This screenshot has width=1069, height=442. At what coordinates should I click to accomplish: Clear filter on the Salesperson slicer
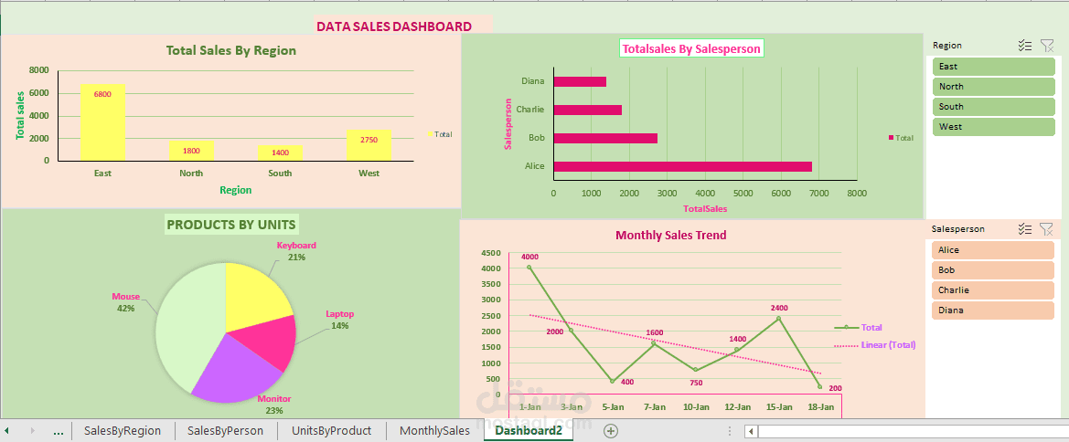tap(1047, 229)
